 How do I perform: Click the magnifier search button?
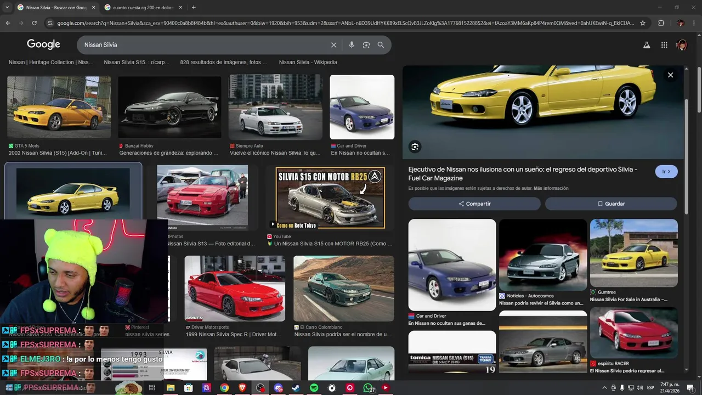(381, 45)
